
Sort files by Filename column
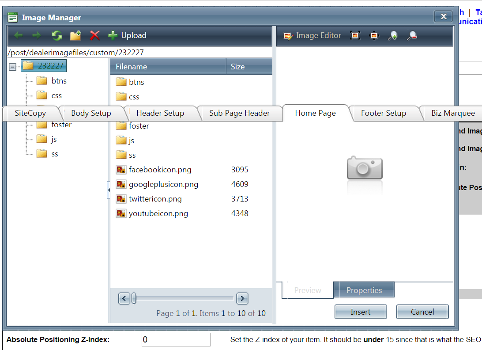tap(168, 66)
